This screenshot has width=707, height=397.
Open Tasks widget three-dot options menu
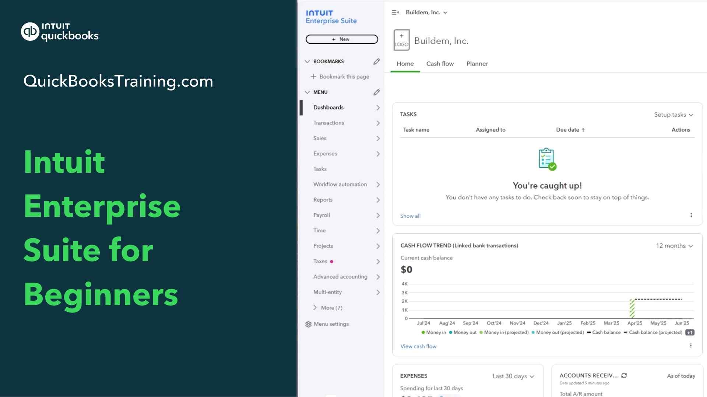pos(691,215)
